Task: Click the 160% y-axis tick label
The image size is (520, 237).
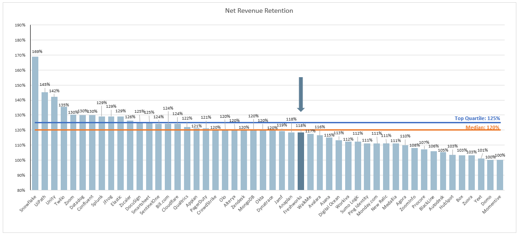Action: tap(21, 70)
